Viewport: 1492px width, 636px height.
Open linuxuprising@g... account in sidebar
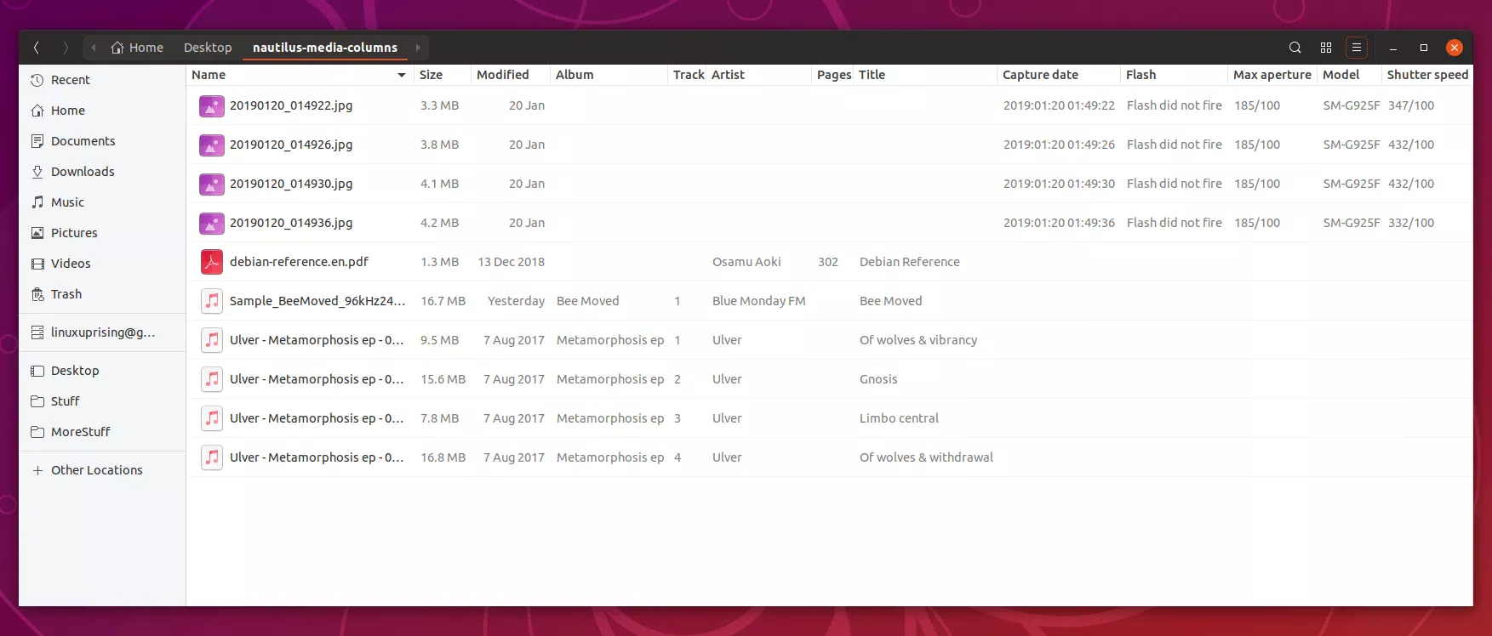click(102, 332)
